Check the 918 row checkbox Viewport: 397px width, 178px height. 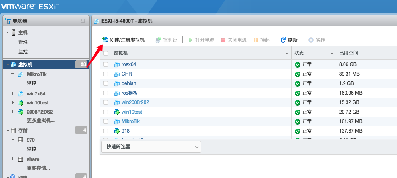pos(106,131)
